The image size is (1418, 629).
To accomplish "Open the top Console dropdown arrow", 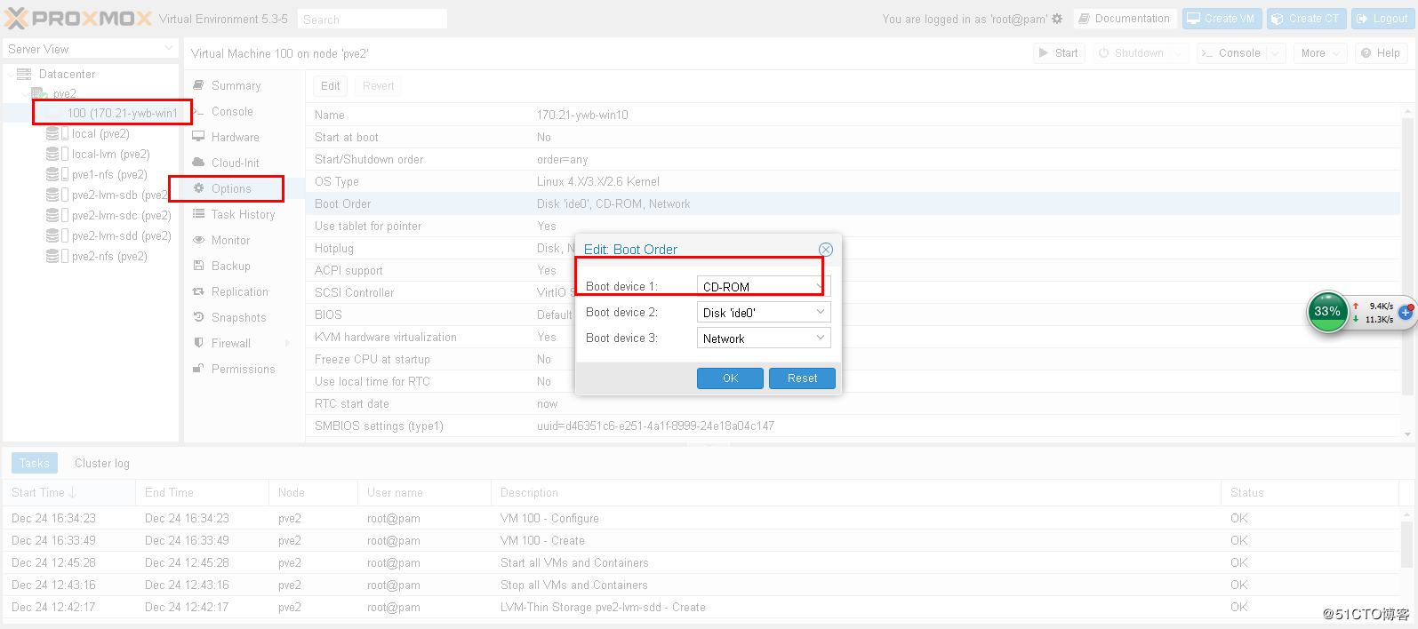I will 1276,53.
